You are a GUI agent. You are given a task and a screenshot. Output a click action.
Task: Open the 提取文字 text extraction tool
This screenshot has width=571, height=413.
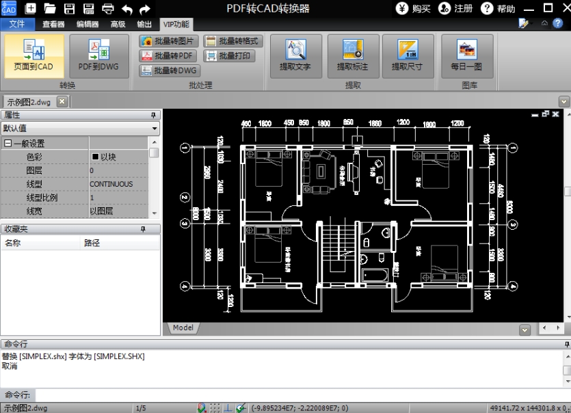point(295,55)
